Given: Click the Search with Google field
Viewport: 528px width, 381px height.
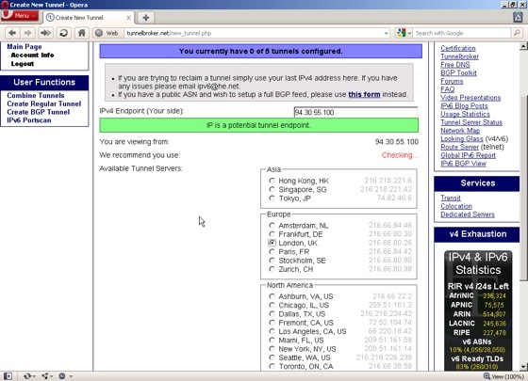Looking at the screenshot, I should pos(462,33).
